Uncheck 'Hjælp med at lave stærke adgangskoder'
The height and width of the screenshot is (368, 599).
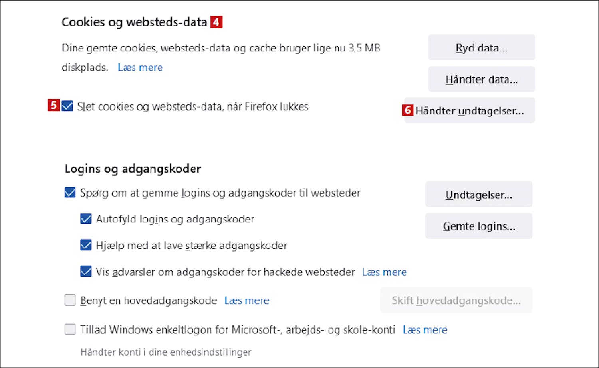[x=86, y=245]
